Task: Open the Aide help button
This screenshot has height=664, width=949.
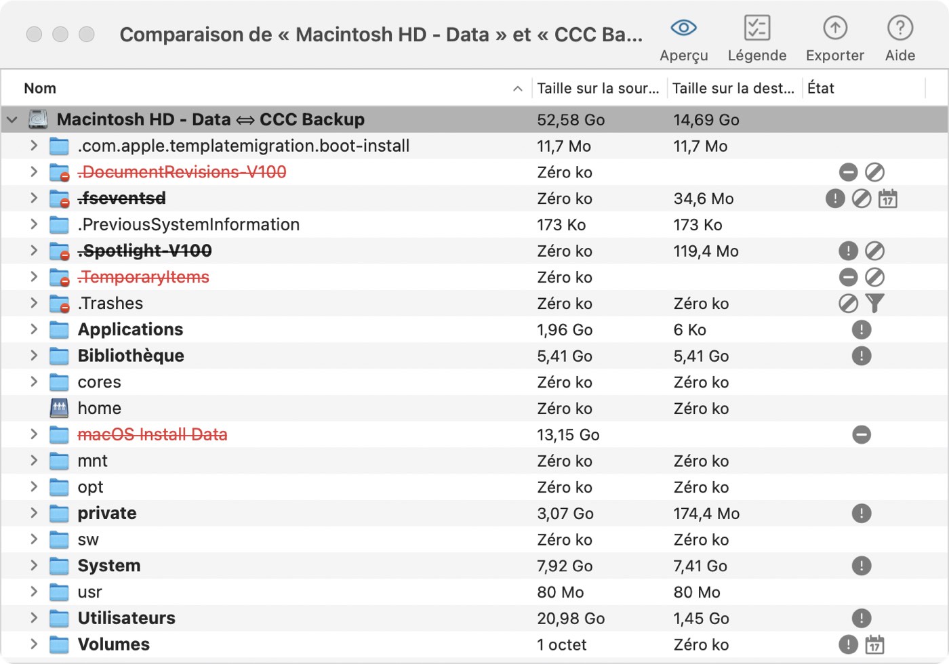Action: (x=900, y=39)
